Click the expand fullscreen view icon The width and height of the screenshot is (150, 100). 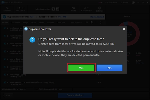coord(101,22)
